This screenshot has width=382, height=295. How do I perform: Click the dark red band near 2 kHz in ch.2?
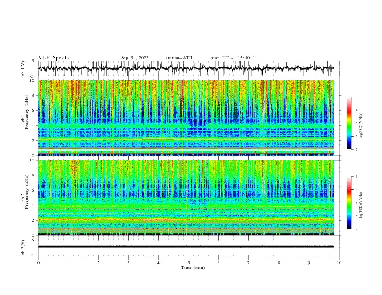pyautogui.click(x=158, y=220)
